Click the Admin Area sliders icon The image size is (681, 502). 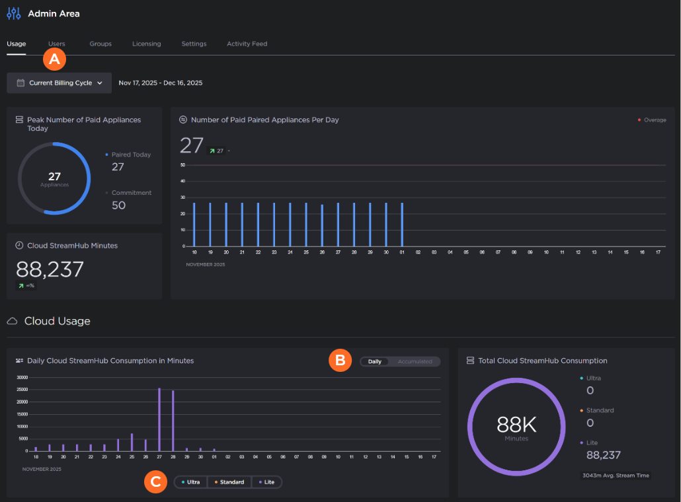tap(14, 13)
